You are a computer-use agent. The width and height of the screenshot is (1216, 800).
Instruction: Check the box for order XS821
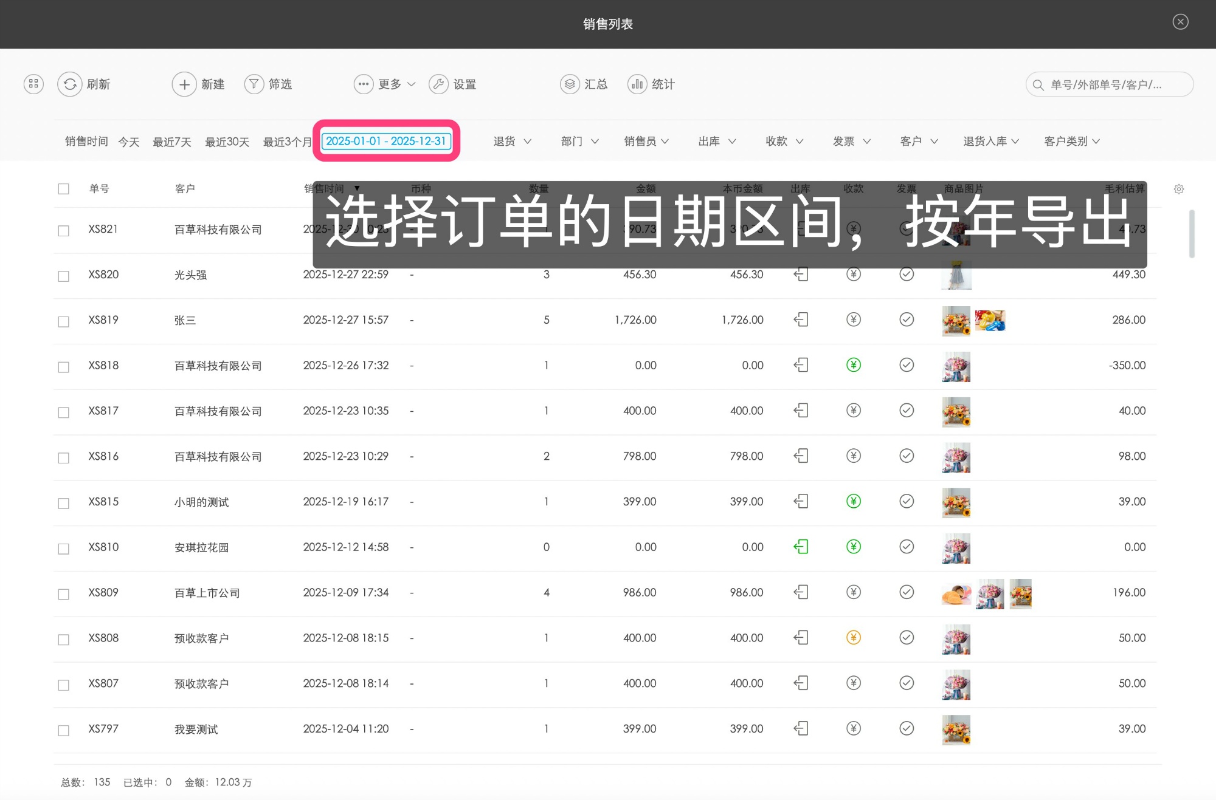63,230
